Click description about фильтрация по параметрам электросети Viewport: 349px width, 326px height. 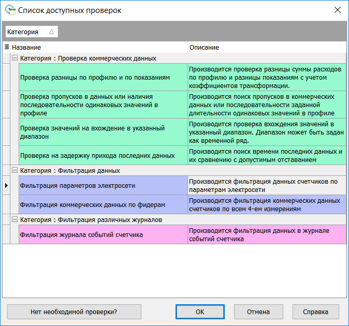[x=267, y=185]
